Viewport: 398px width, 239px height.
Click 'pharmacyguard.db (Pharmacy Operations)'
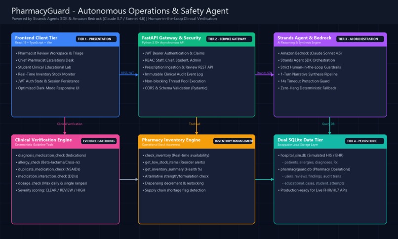[x=314, y=169]
